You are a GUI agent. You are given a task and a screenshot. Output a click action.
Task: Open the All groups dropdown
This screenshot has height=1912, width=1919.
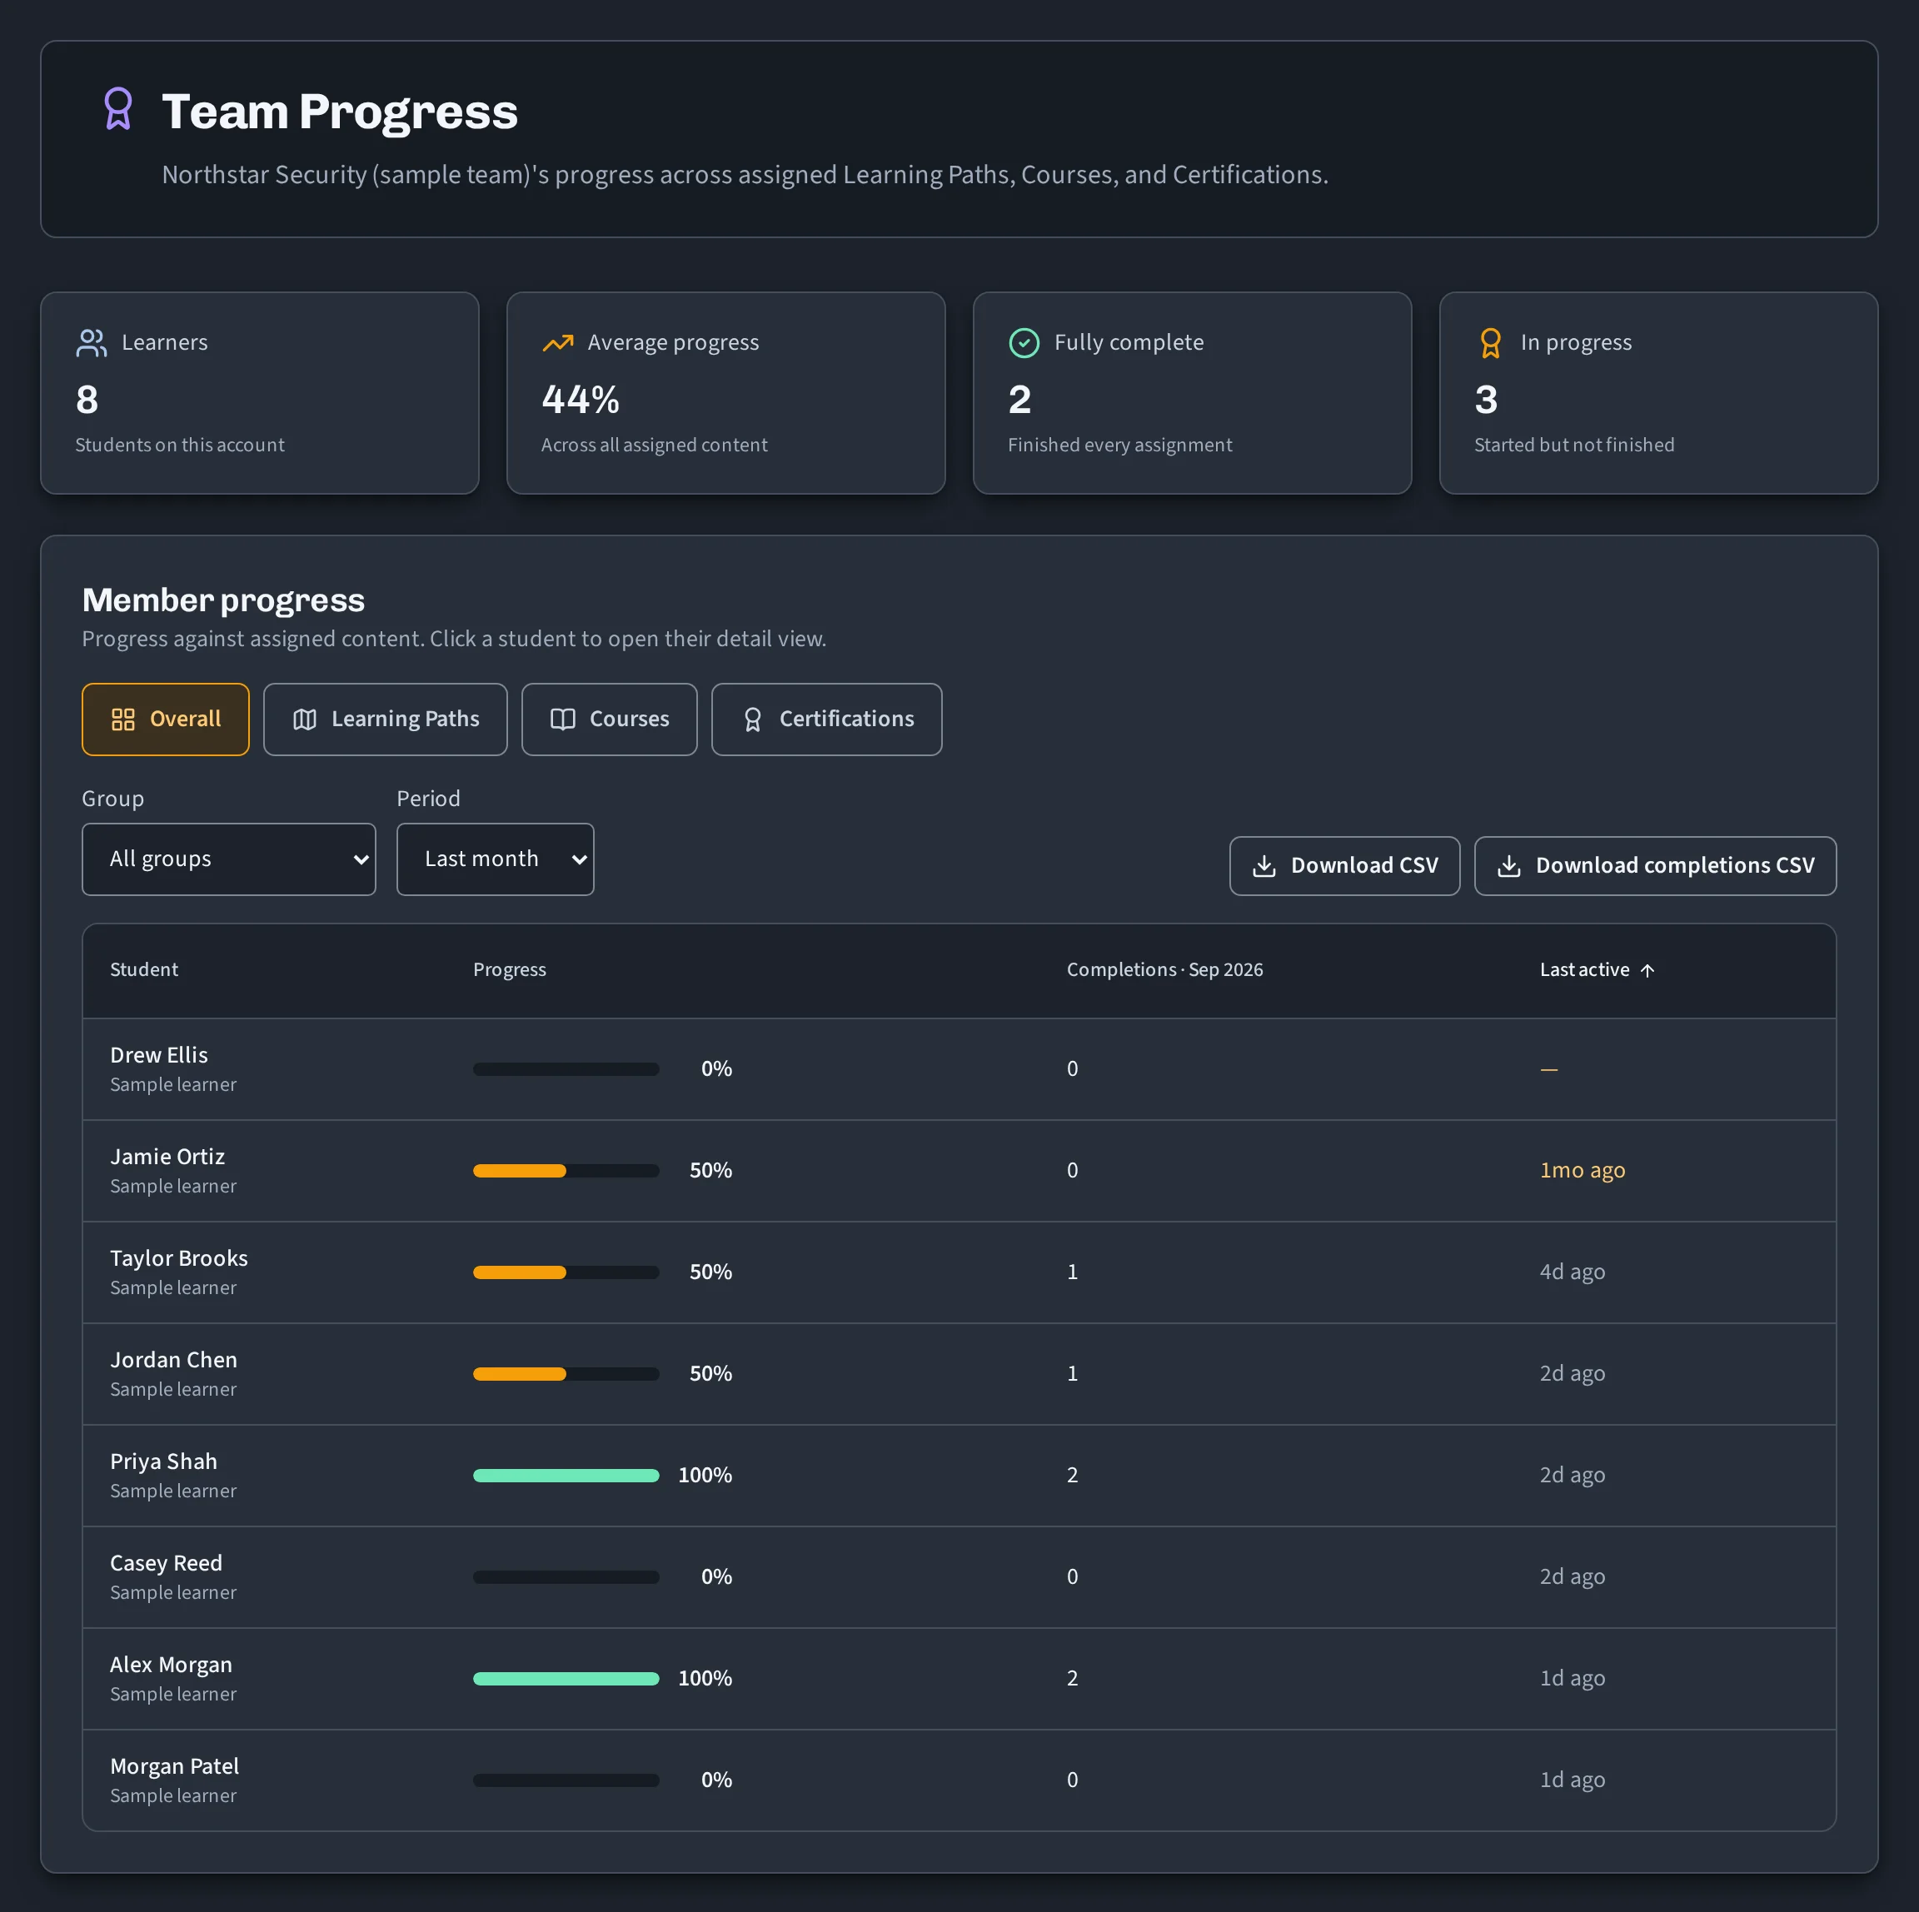(228, 859)
